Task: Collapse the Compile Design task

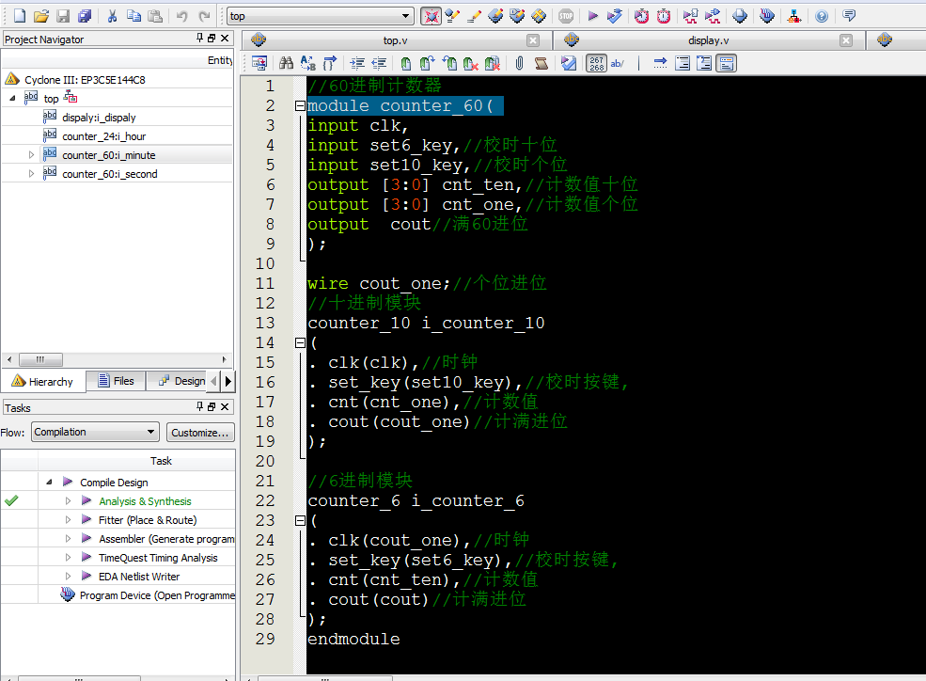Action: point(49,482)
